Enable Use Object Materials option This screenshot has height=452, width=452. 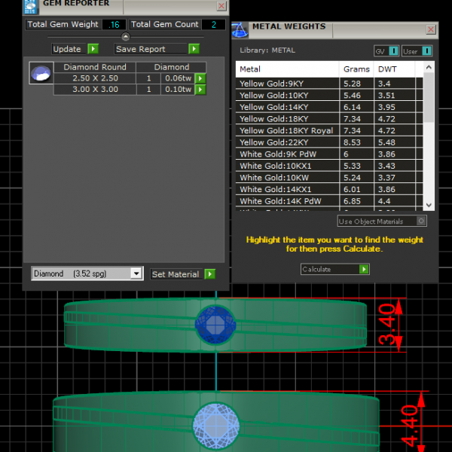(x=421, y=221)
